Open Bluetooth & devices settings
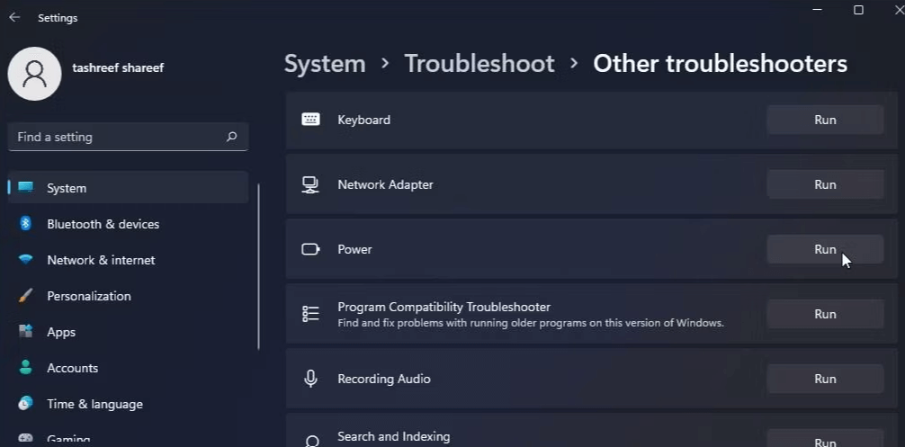905x447 pixels. point(103,224)
